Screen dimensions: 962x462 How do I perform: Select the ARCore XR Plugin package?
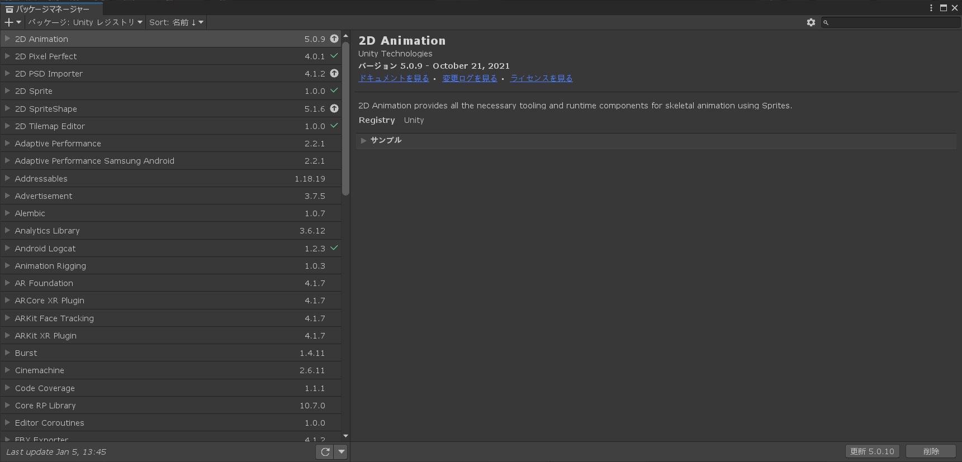(x=170, y=301)
